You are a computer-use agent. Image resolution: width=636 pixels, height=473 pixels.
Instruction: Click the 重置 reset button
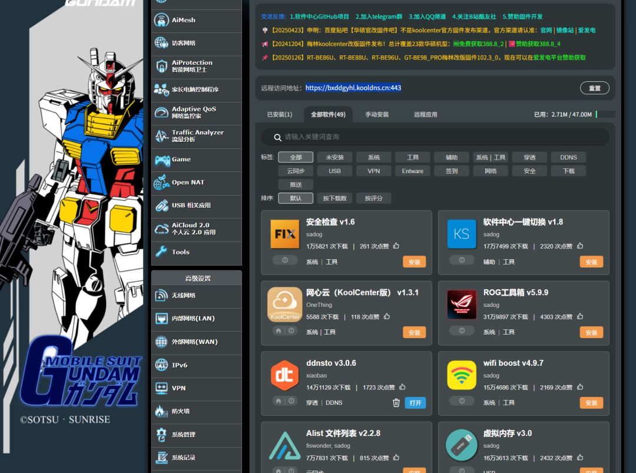[595, 88]
